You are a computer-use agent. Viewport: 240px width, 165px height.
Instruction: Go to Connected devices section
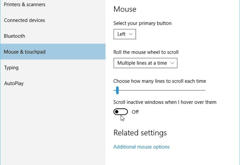[x=24, y=20]
